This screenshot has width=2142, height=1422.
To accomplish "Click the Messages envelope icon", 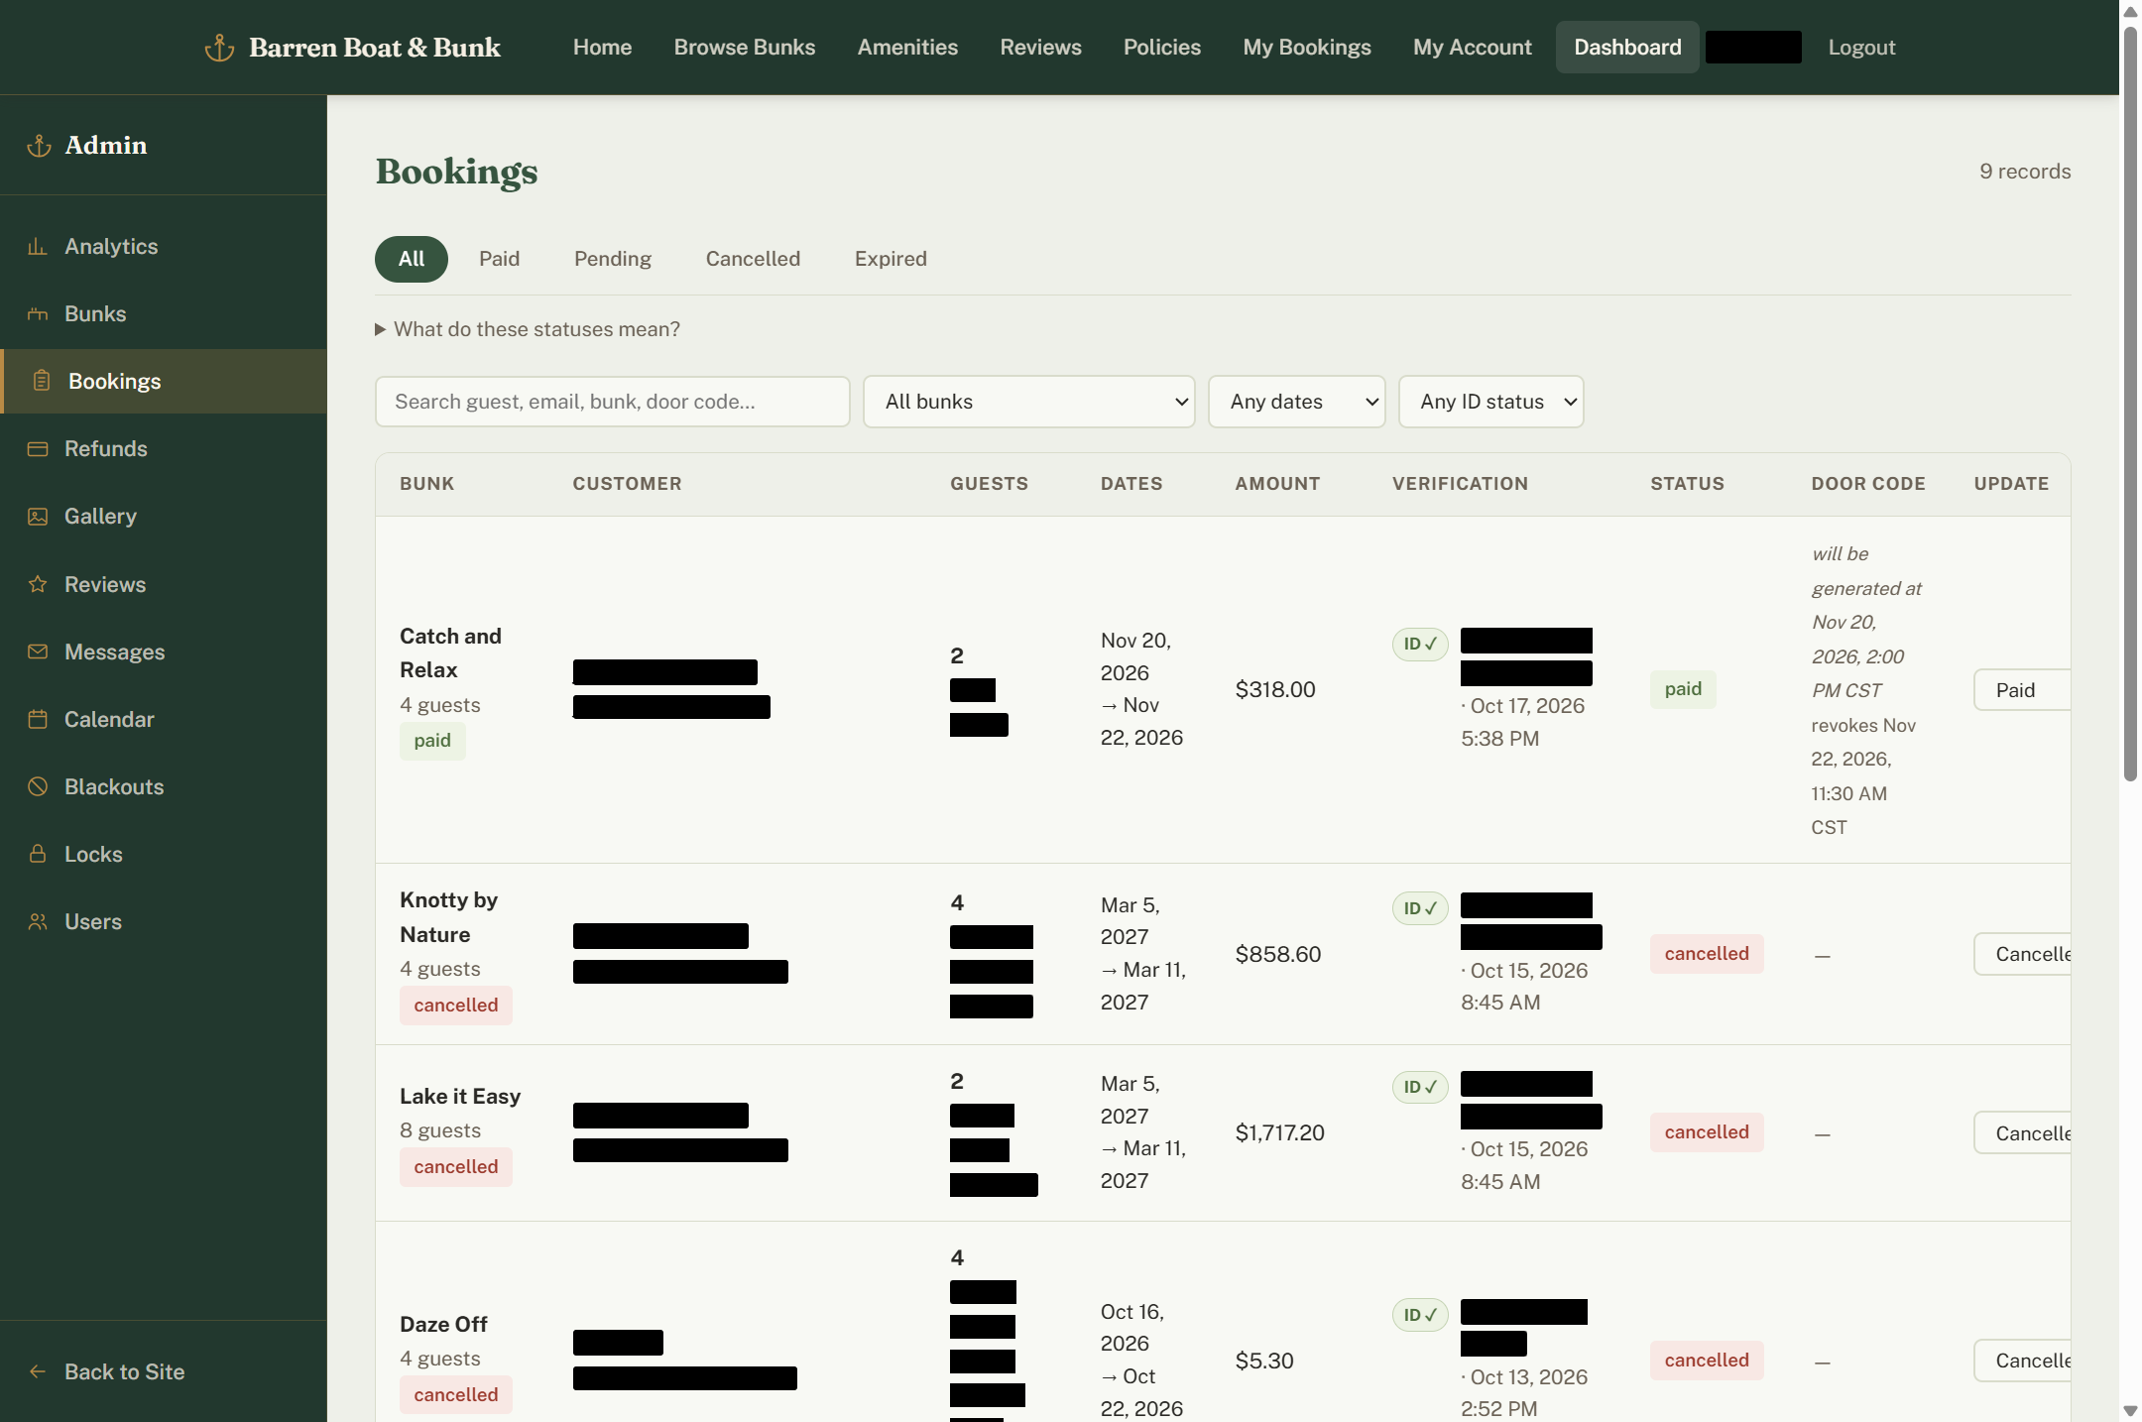I will click(38, 652).
